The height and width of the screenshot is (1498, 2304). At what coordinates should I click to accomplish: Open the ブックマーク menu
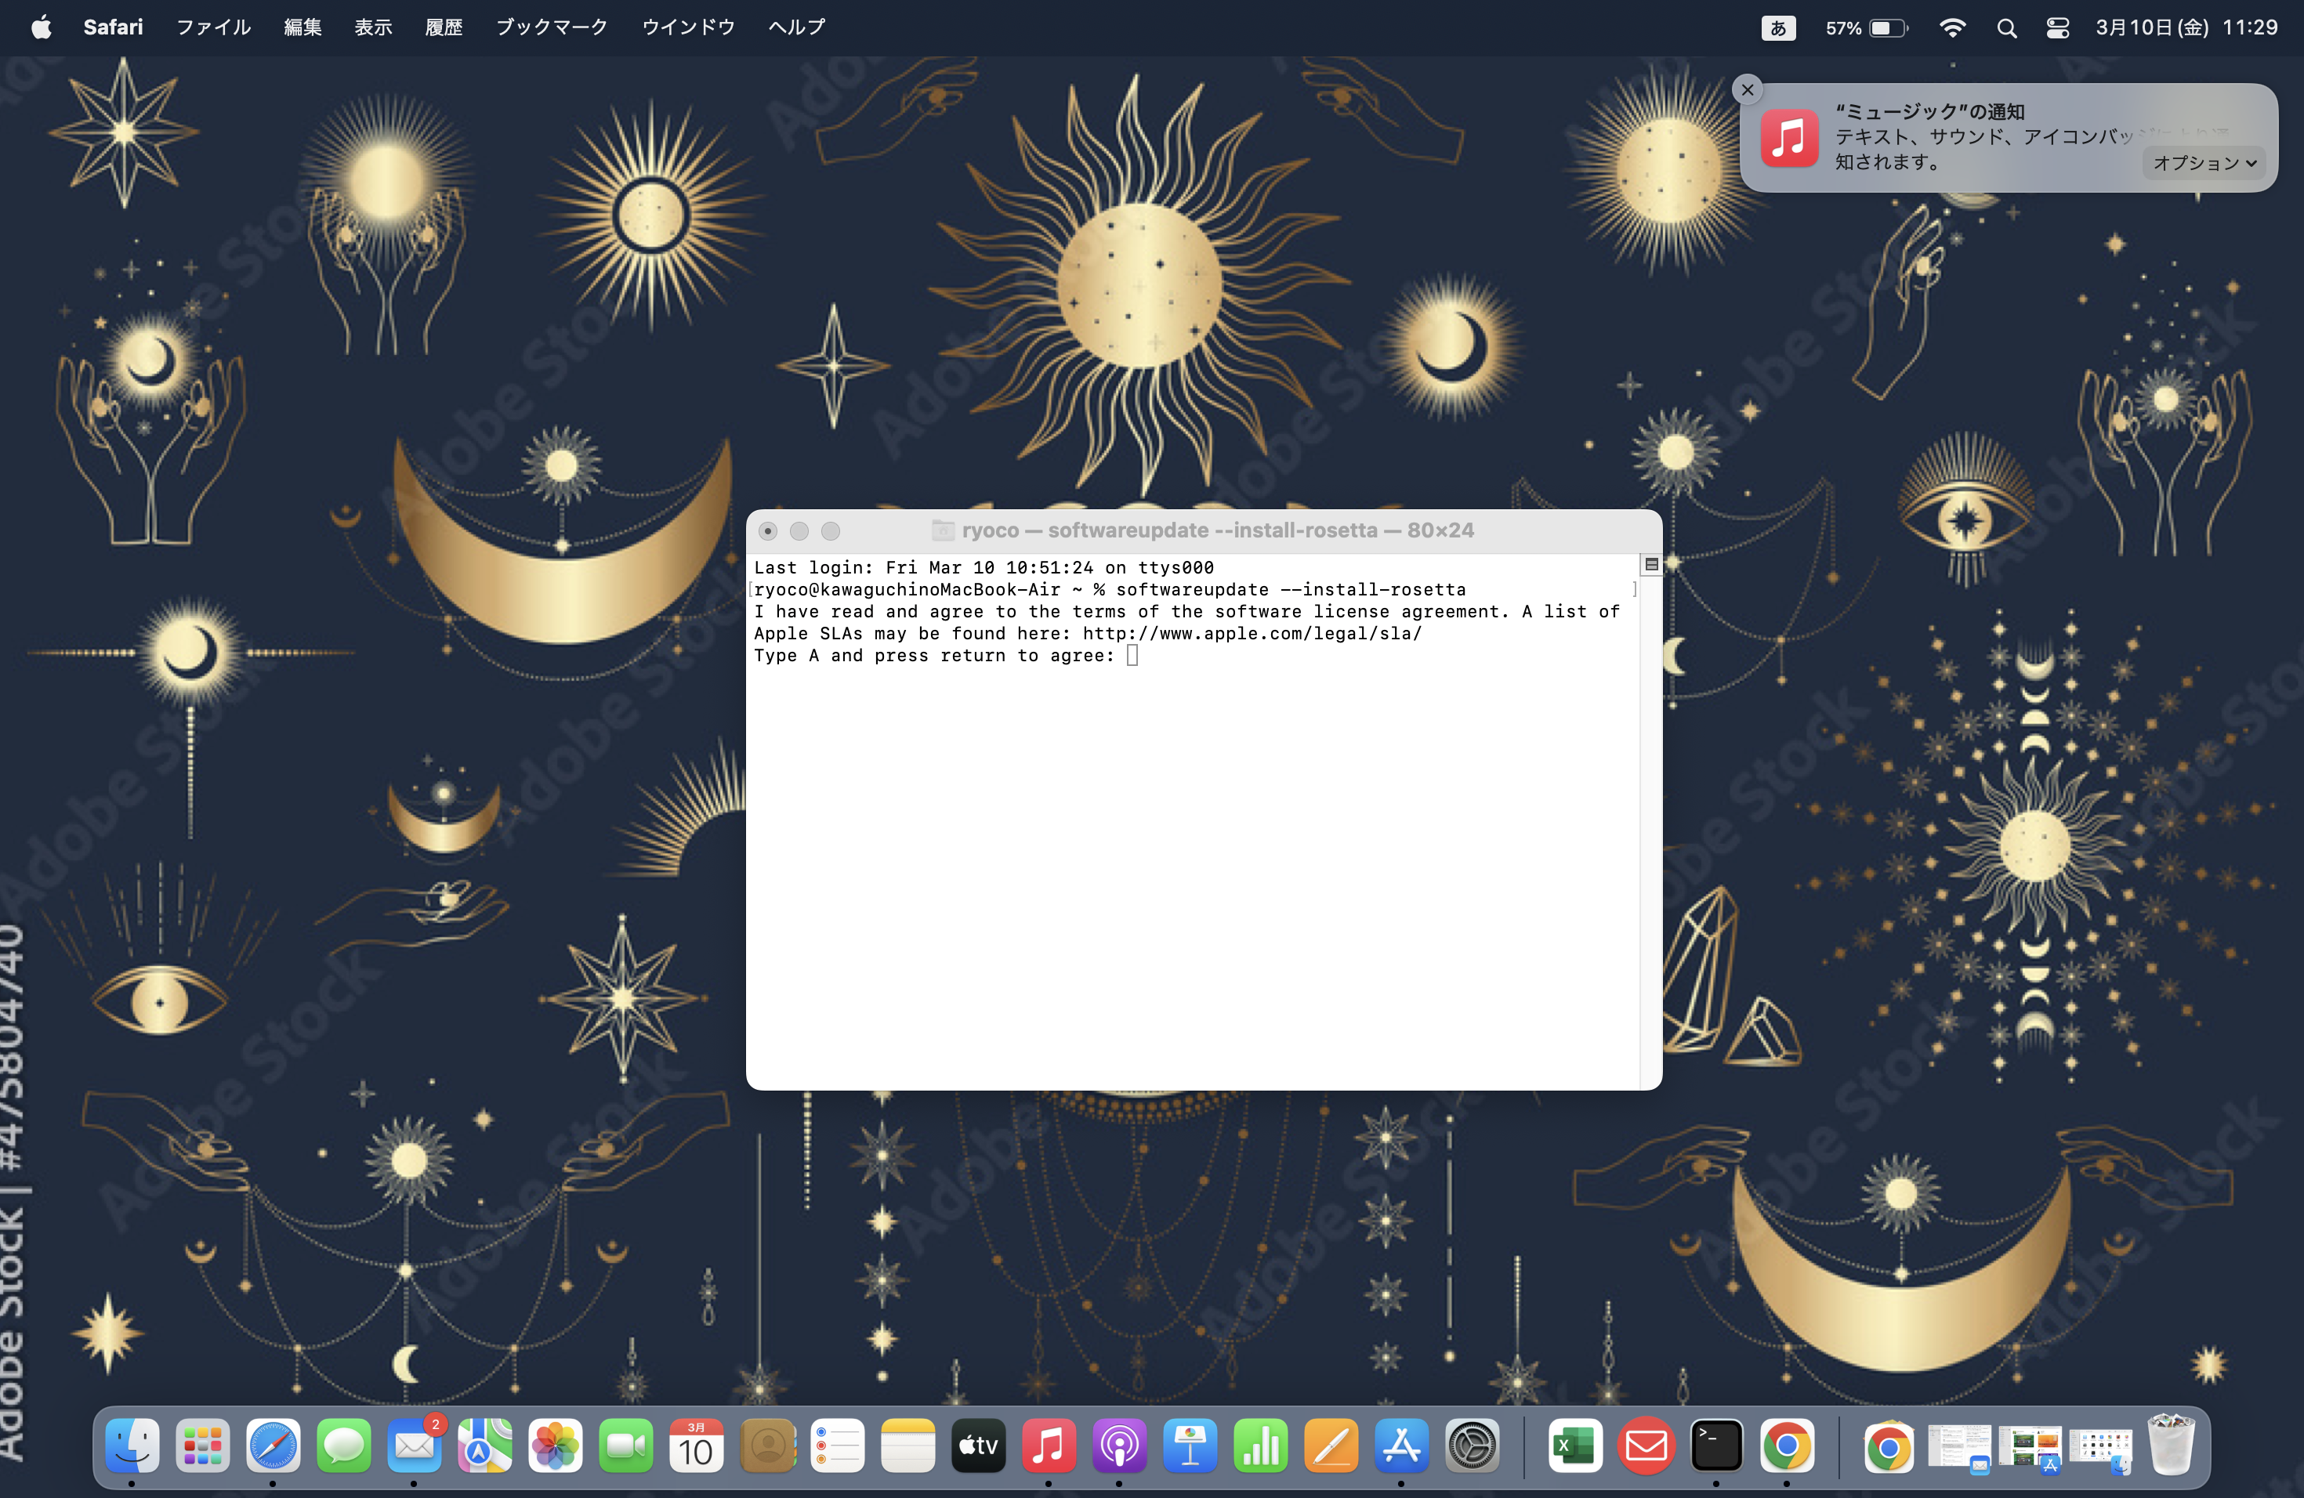(551, 27)
